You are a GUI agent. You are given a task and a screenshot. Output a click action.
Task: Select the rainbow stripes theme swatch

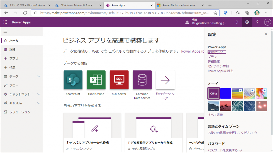[x=238, y=93]
